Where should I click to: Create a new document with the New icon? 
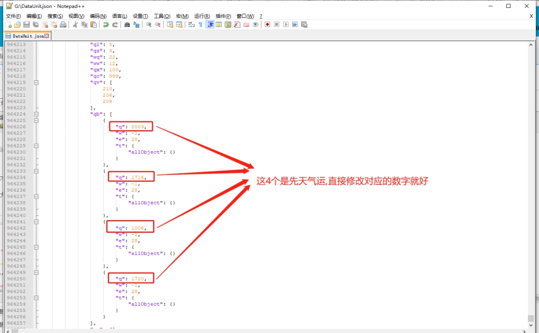pos(8,25)
